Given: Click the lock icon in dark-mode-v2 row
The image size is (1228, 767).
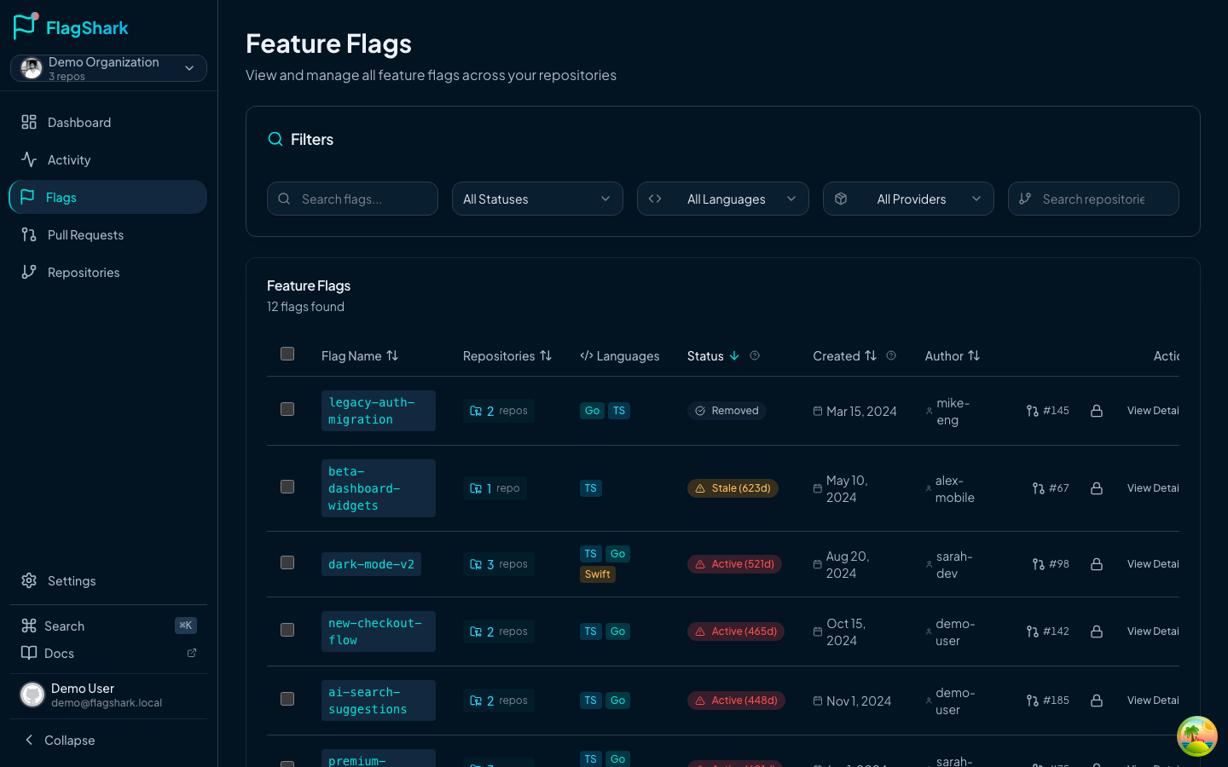Looking at the screenshot, I should 1097,564.
